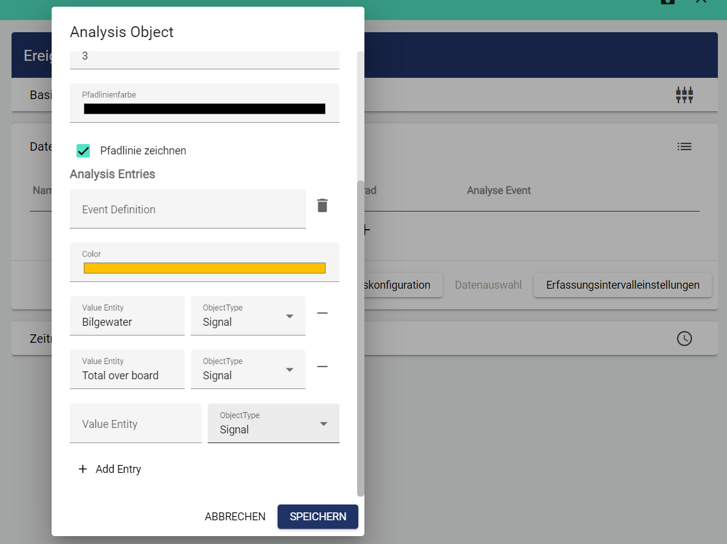
Task: Uncheck the Pfadlinie zeichnen checkbox
Action: (83, 151)
